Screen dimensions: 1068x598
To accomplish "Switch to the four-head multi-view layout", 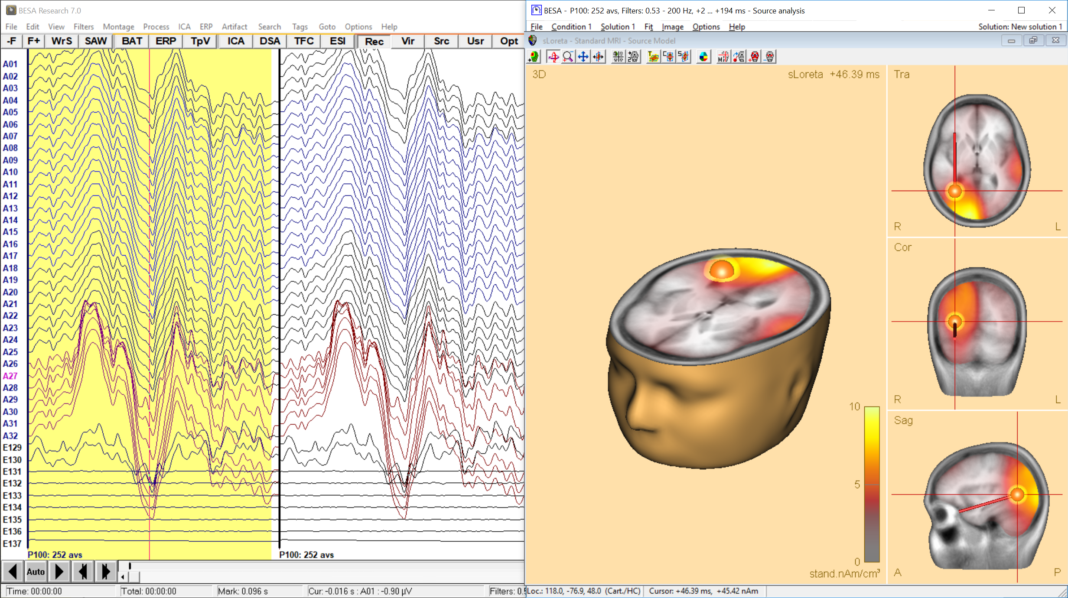I will [618, 57].
